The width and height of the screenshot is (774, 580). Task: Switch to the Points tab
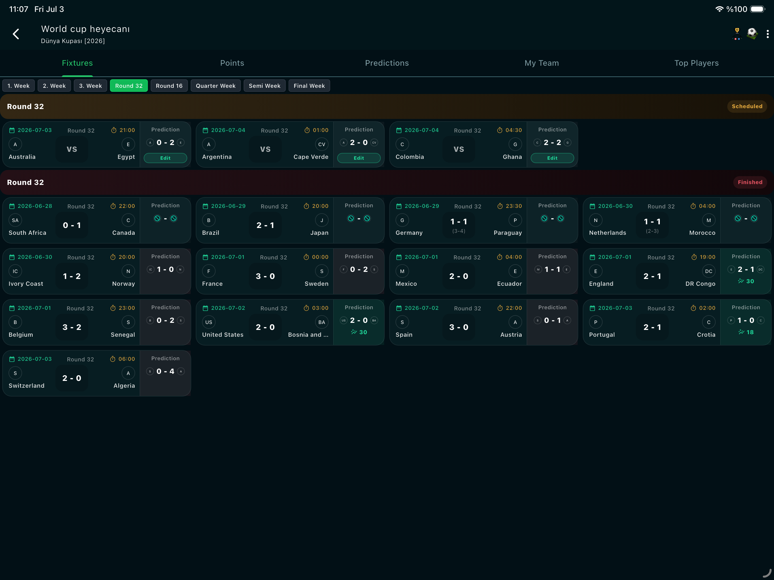[232, 63]
